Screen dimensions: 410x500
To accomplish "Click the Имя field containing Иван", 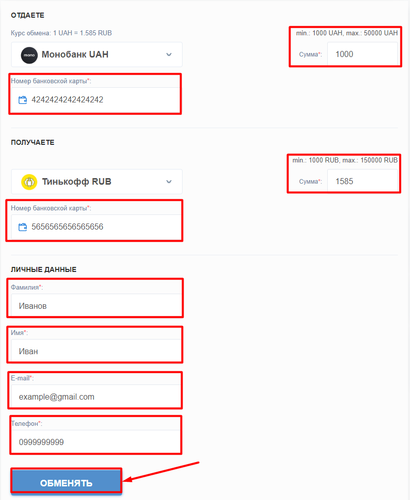I will pos(96,351).
